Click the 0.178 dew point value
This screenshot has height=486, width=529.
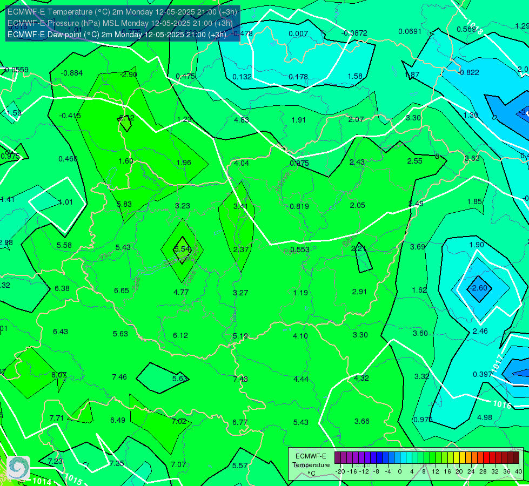tap(298, 77)
